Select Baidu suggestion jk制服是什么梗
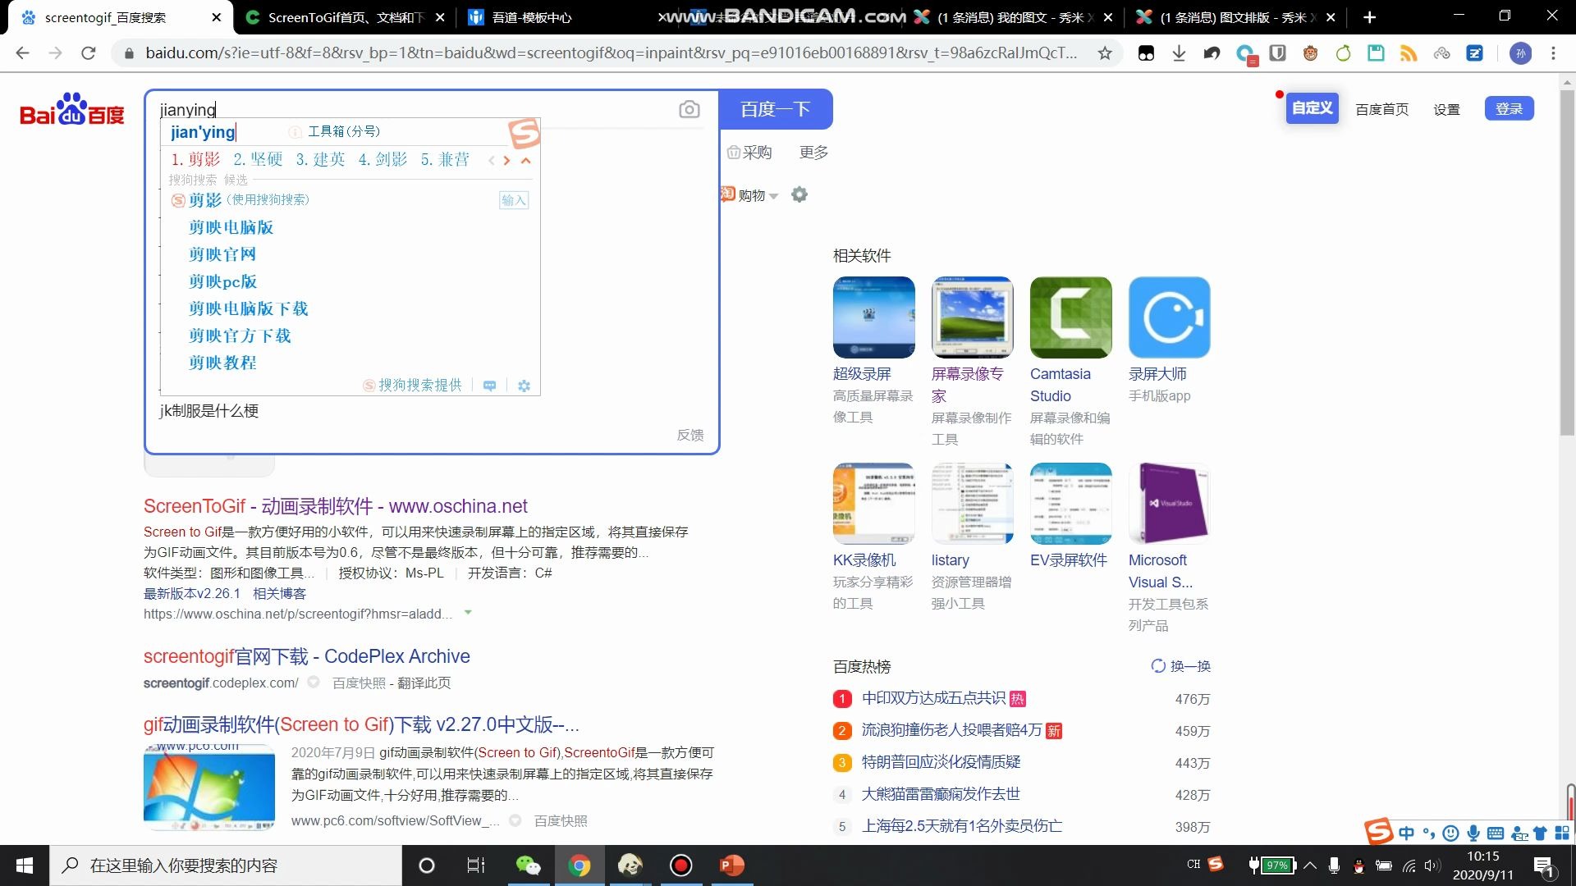Image resolution: width=1576 pixels, height=886 pixels. (x=209, y=411)
